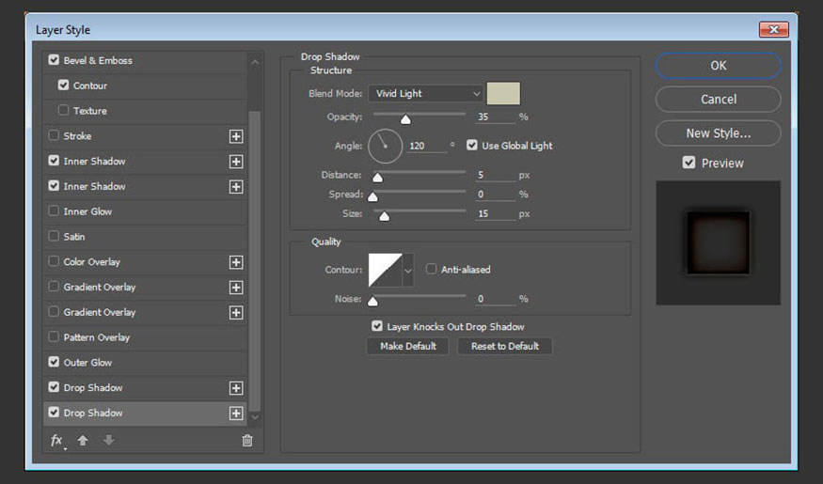The height and width of the screenshot is (484, 823).
Task: Add another Color Overlay using its plus icon
Action: [236, 262]
